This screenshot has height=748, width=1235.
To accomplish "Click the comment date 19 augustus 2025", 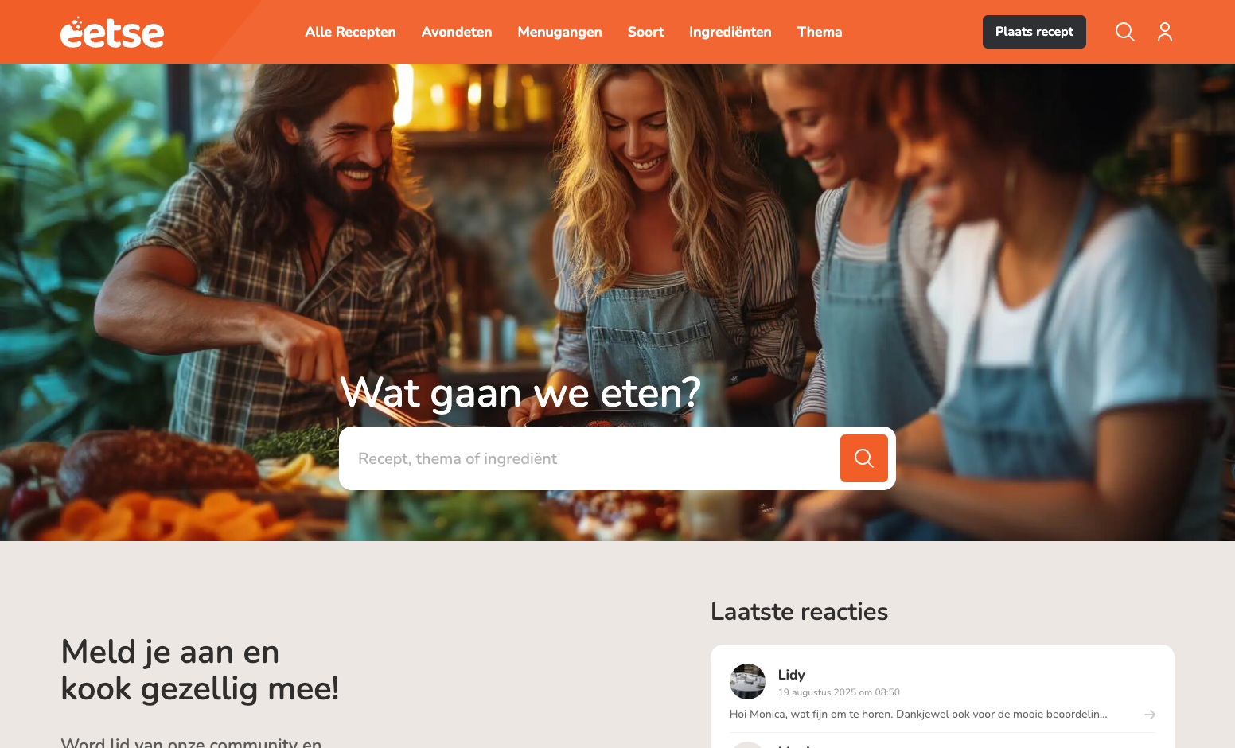I will pyautogui.click(x=839, y=692).
